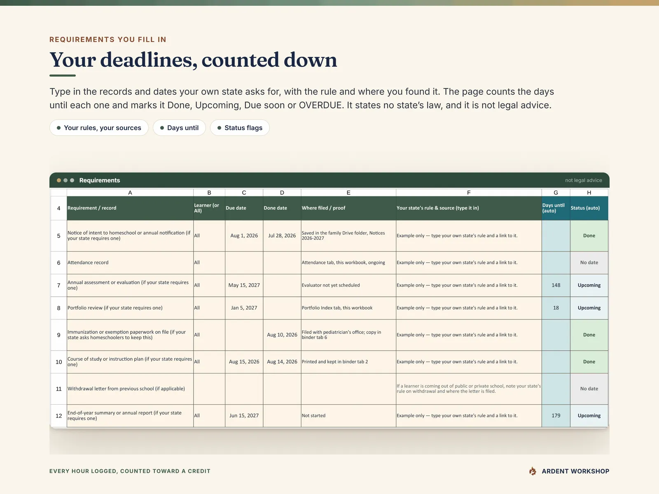This screenshot has width=659, height=494.
Task: Select column A header
Action: click(x=130, y=193)
